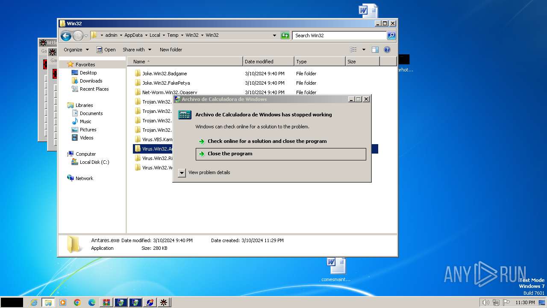
Task: Sort by the Type column header
Action: pyautogui.click(x=320, y=62)
